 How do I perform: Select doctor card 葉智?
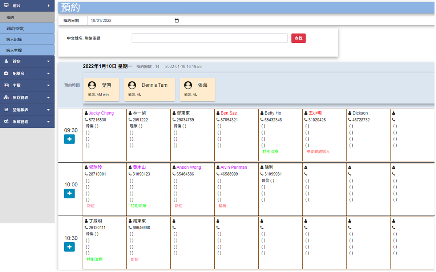102,90
